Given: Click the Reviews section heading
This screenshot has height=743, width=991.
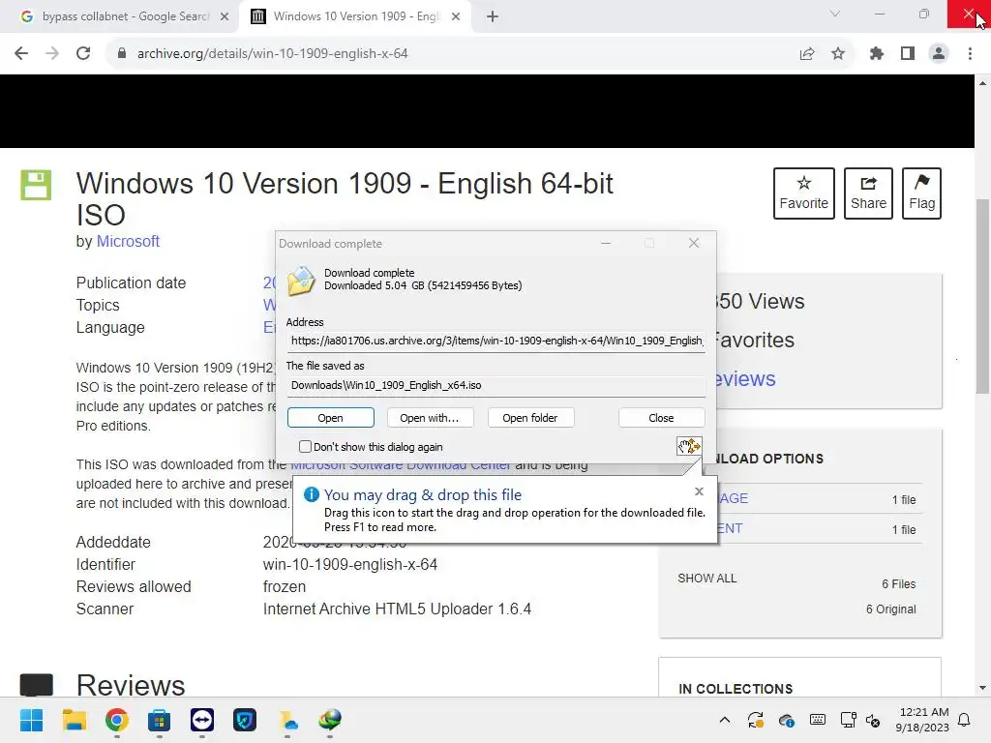Looking at the screenshot, I should point(131,686).
